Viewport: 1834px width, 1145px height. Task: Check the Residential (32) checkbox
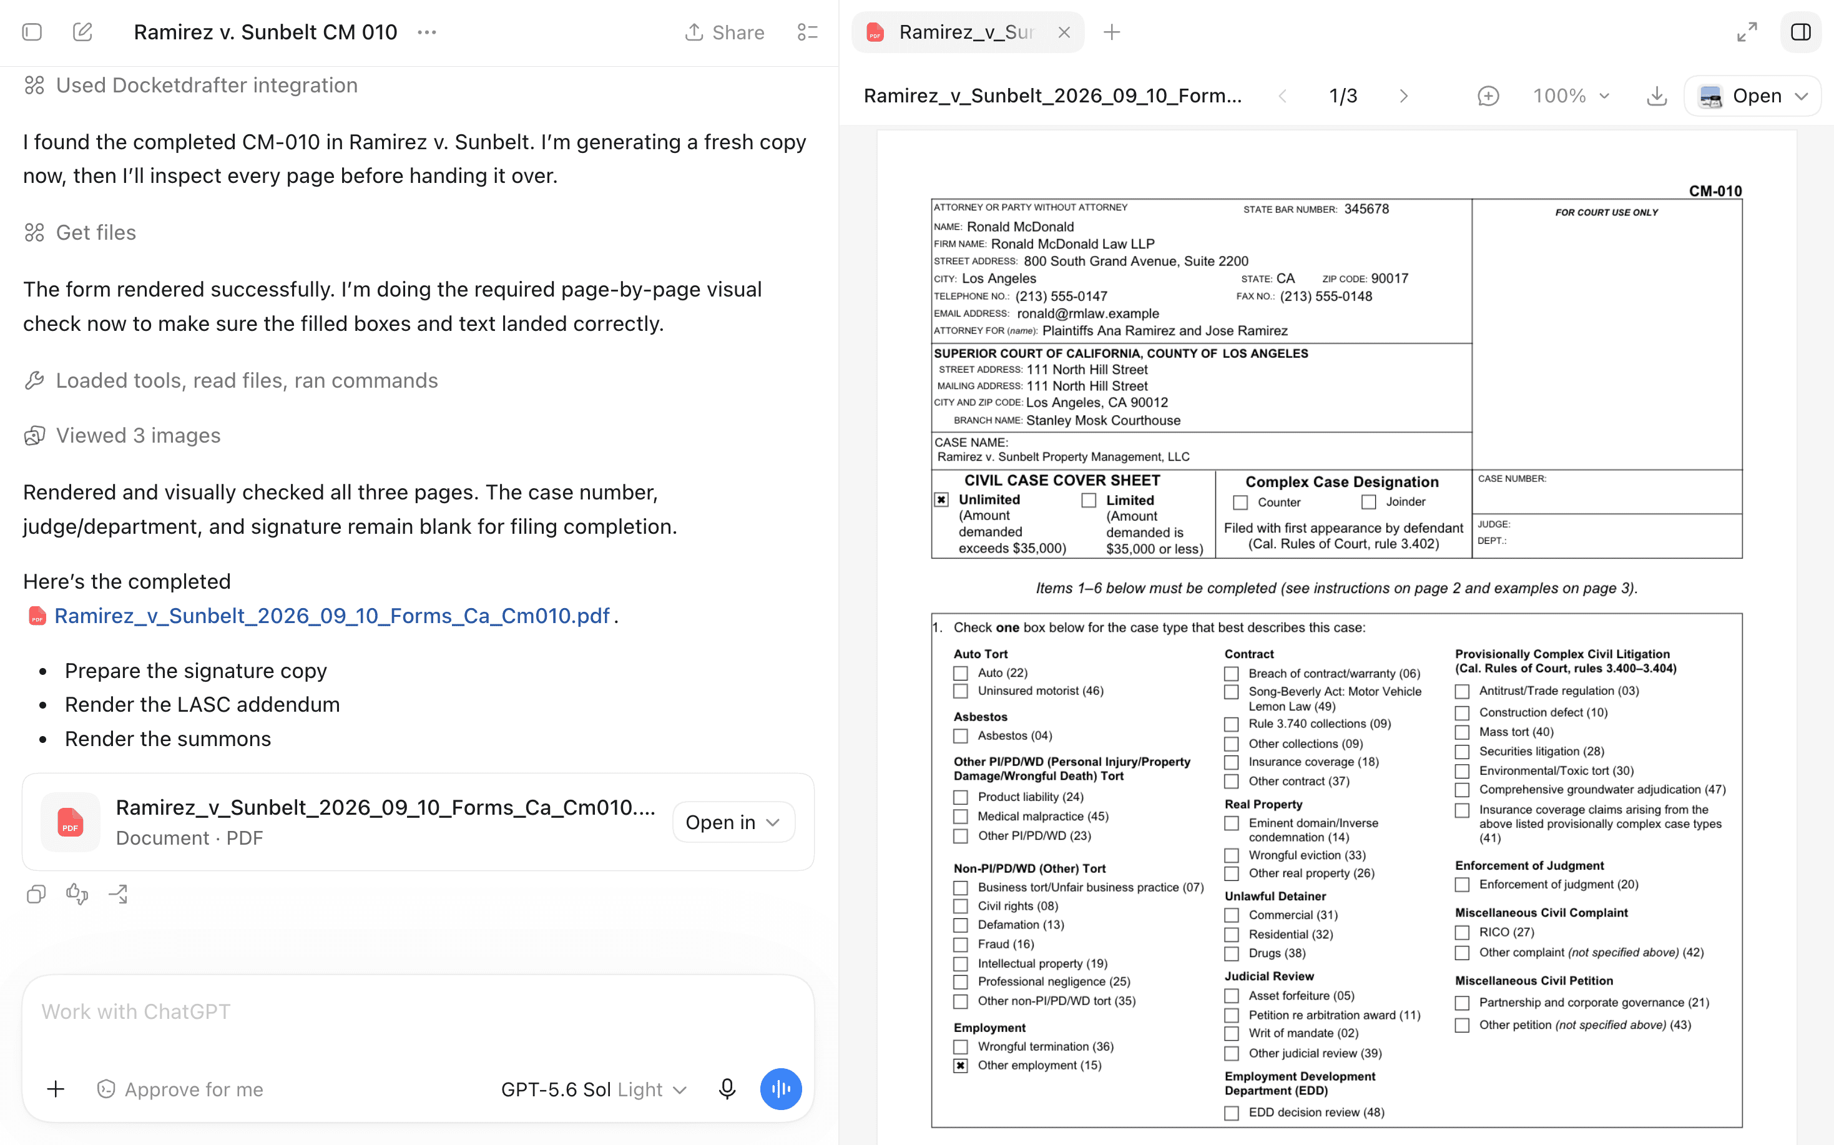pos(1232,935)
